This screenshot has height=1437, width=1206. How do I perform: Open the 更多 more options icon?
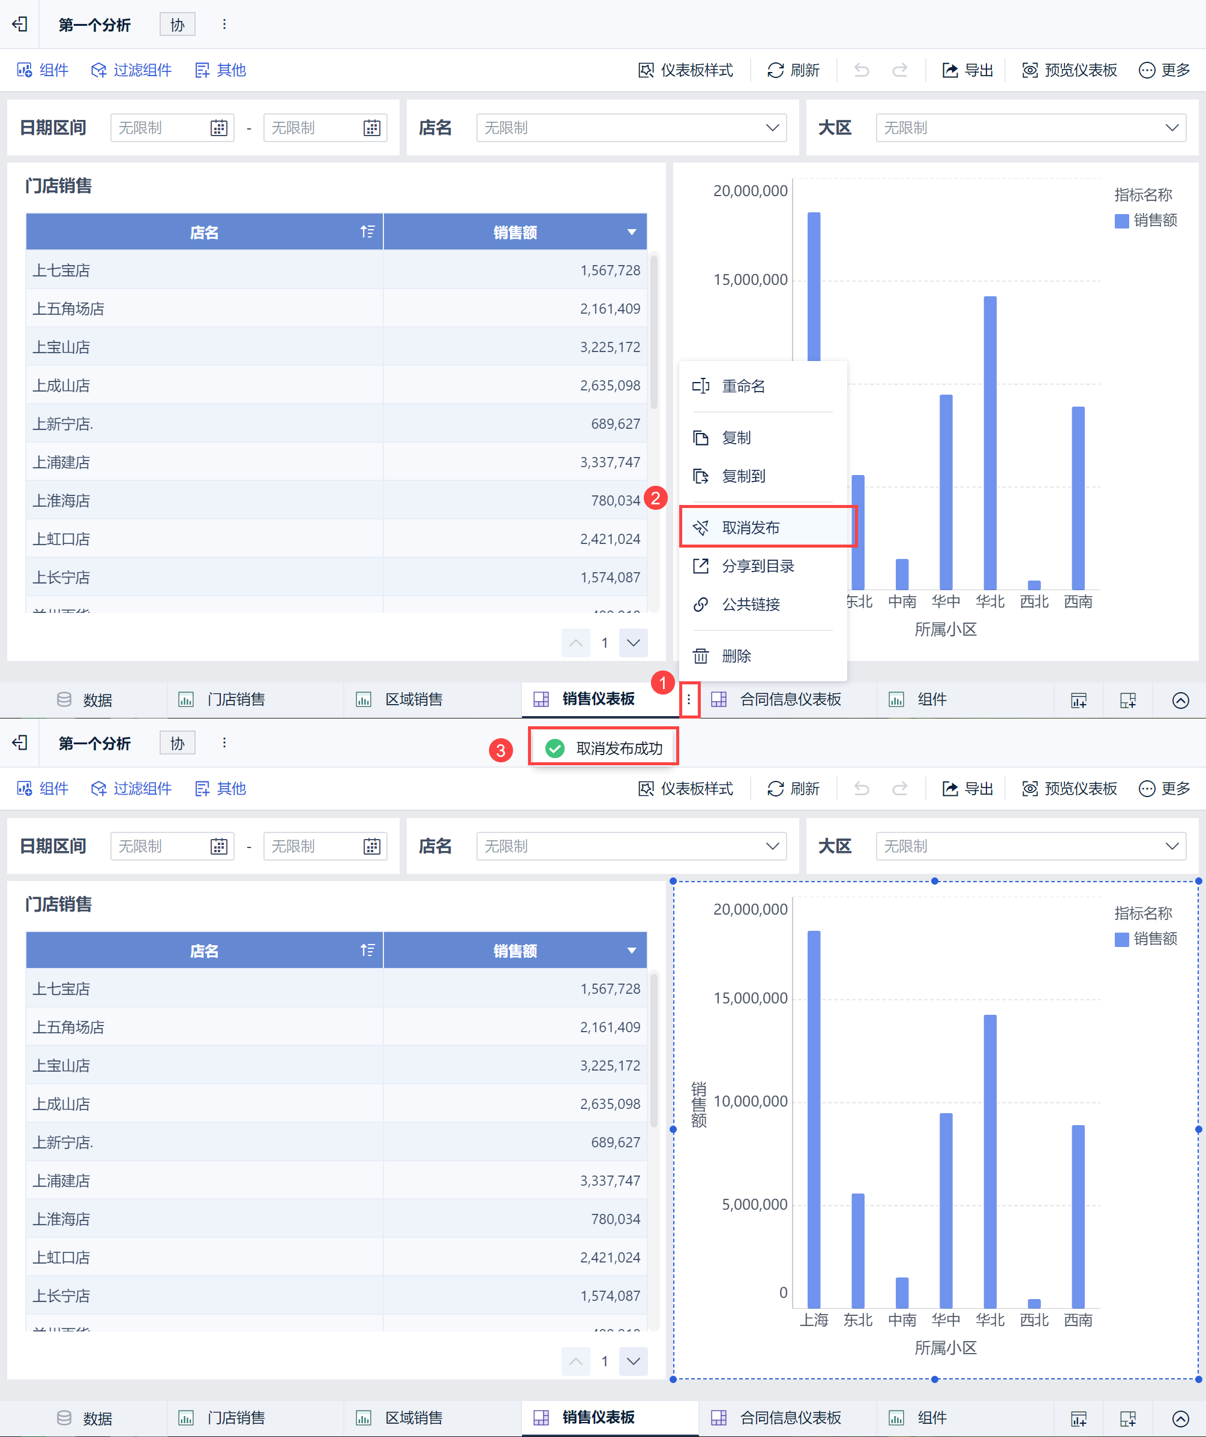click(x=1147, y=71)
